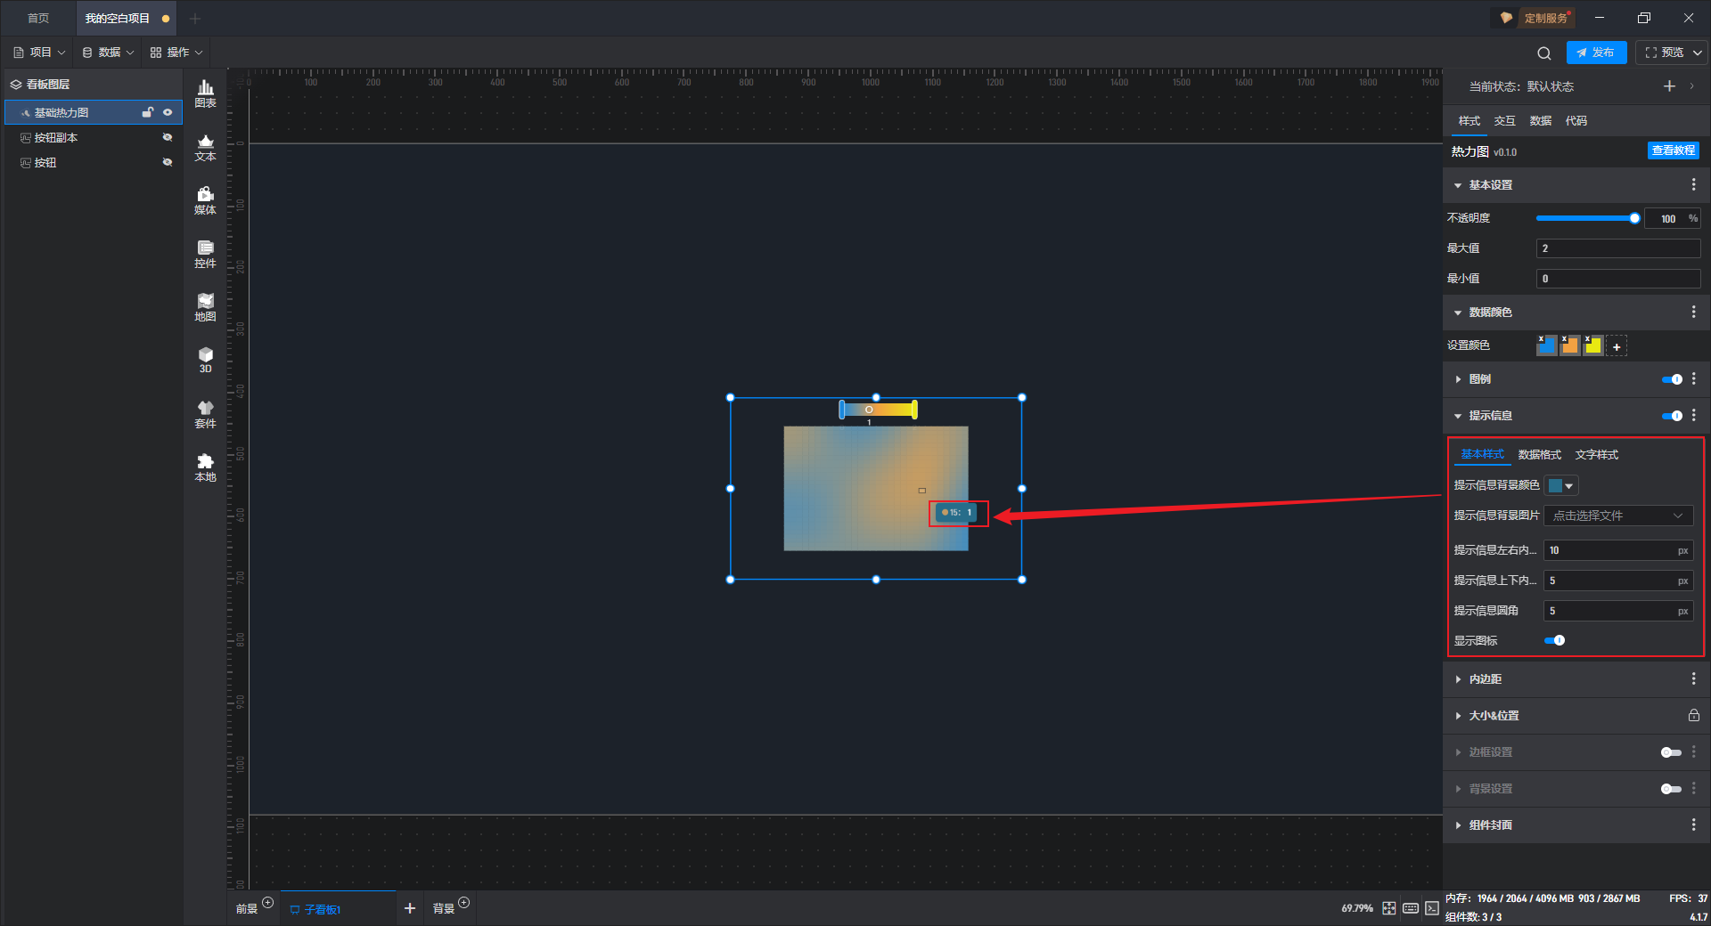Expand the 内边距 section
The height and width of the screenshot is (926, 1711).
tap(1458, 679)
